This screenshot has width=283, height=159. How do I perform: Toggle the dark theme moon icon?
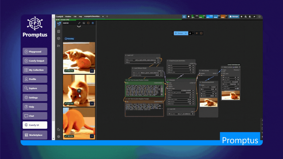pyautogui.click(x=58, y=129)
